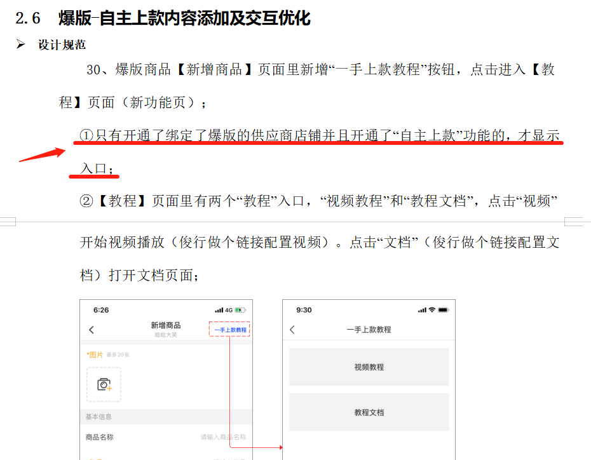Click the line starting with ①只有开通了绑定了爆版
Viewport: 591px width, 460px height.
pyautogui.click(x=320, y=135)
